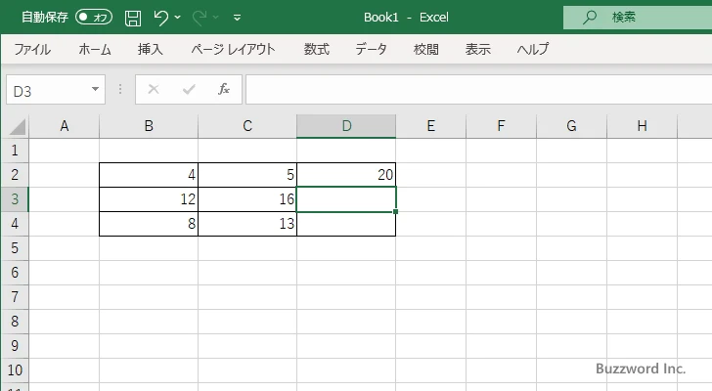Viewport: 712px width, 391px height.
Task: Toggle the AutoSave switch
Action: coord(94,18)
